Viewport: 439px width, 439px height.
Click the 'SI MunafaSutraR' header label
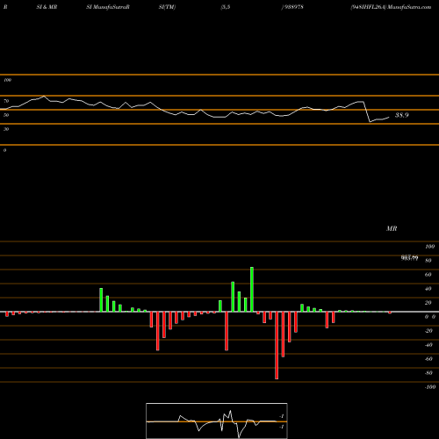click(108, 7)
